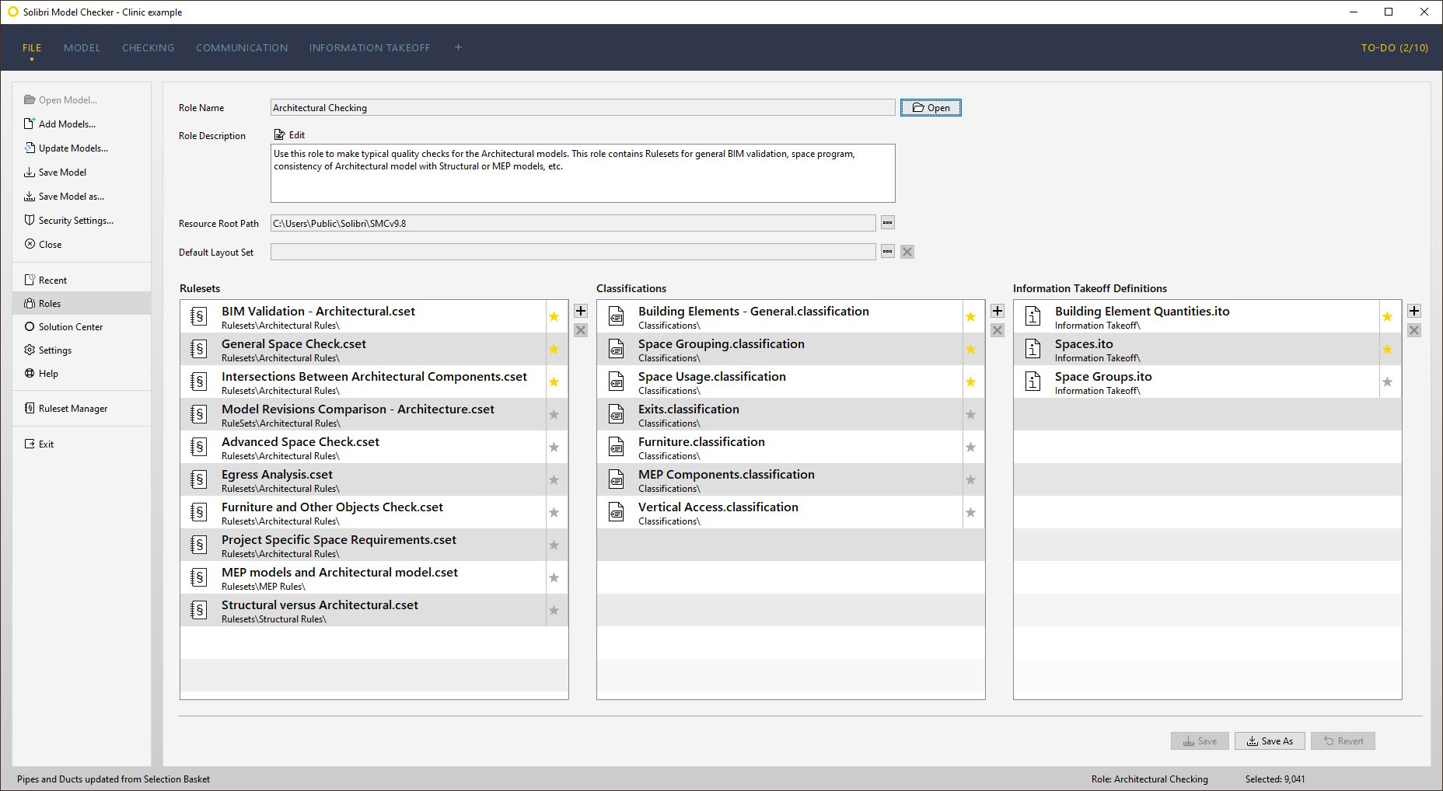
Task: Add a ruleset with the Rulesets plus icon
Action: point(581,311)
